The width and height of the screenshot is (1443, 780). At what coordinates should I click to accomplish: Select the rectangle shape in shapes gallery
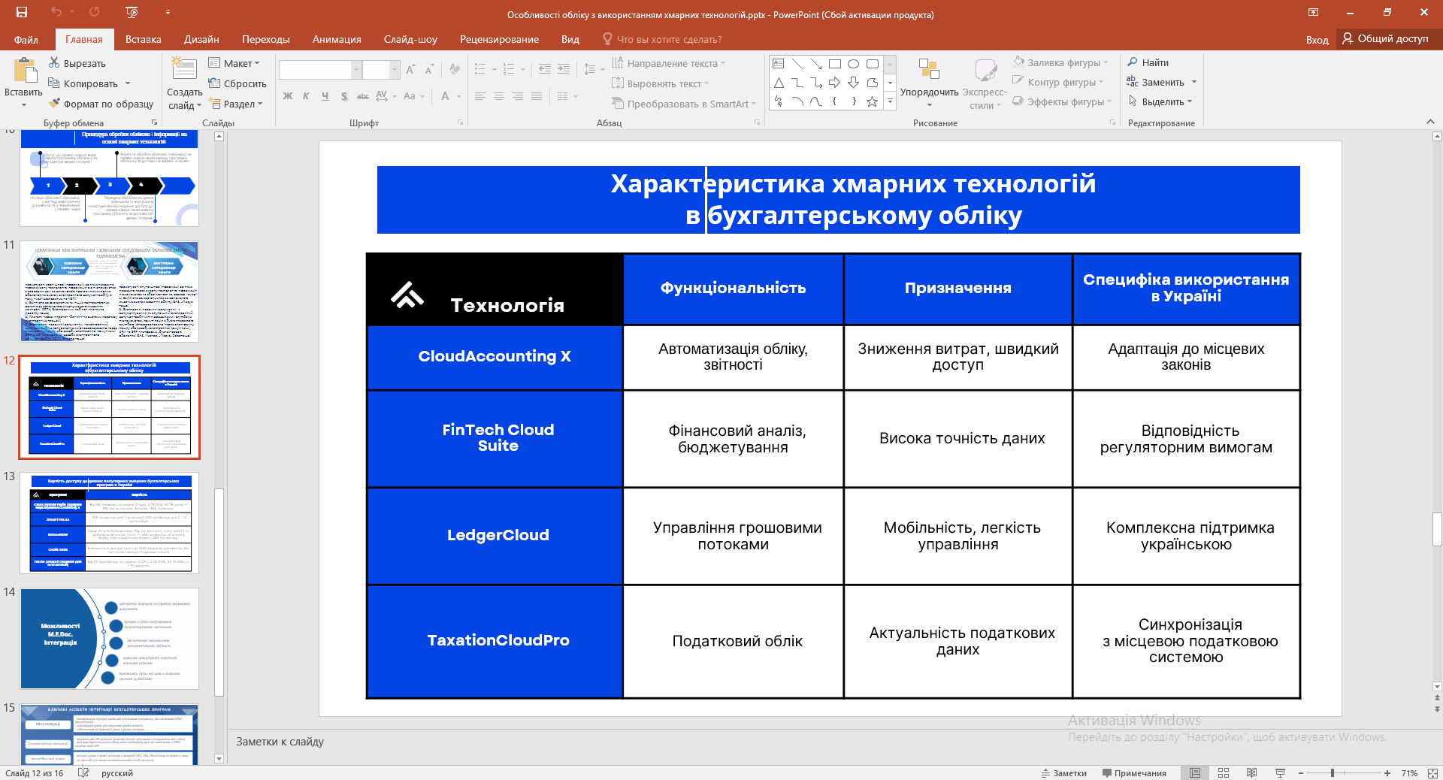tap(835, 64)
